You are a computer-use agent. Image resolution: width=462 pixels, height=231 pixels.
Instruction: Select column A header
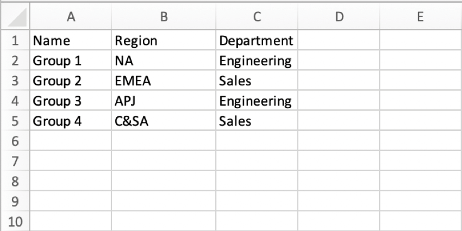pos(71,17)
